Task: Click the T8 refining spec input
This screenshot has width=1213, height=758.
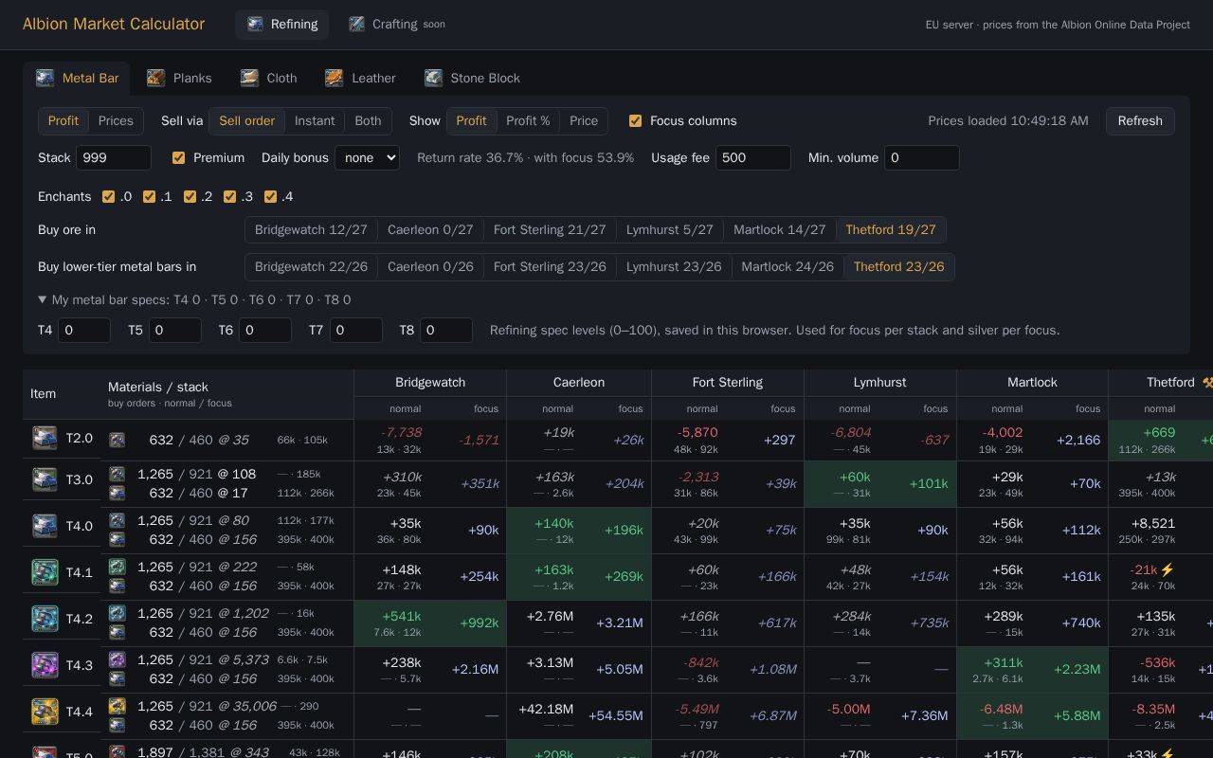Action: click(x=446, y=330)
